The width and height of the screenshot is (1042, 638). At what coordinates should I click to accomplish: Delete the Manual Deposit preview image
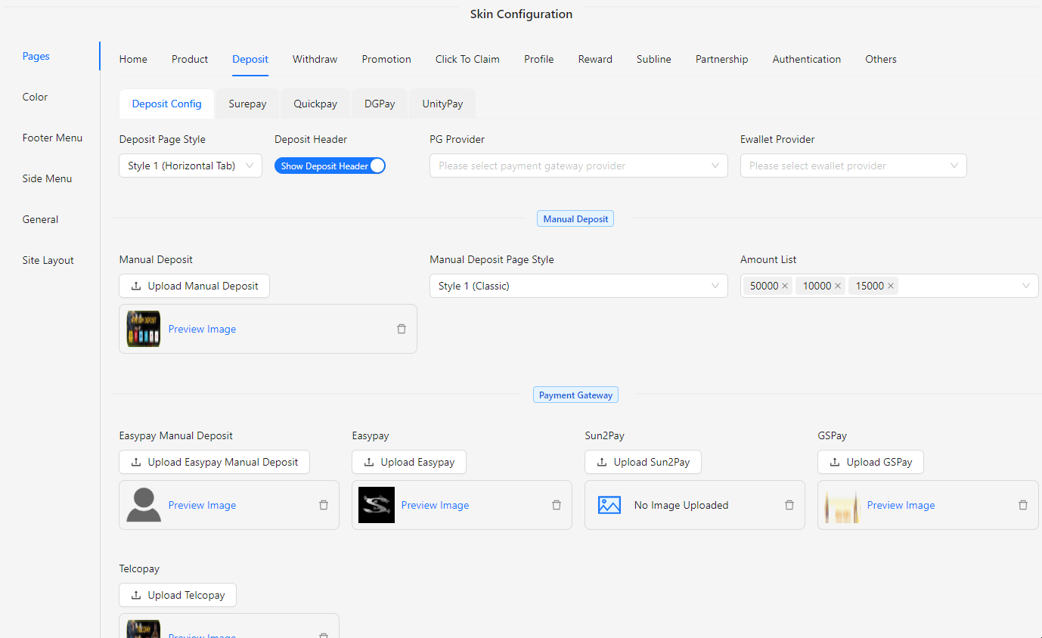[401, 329]
